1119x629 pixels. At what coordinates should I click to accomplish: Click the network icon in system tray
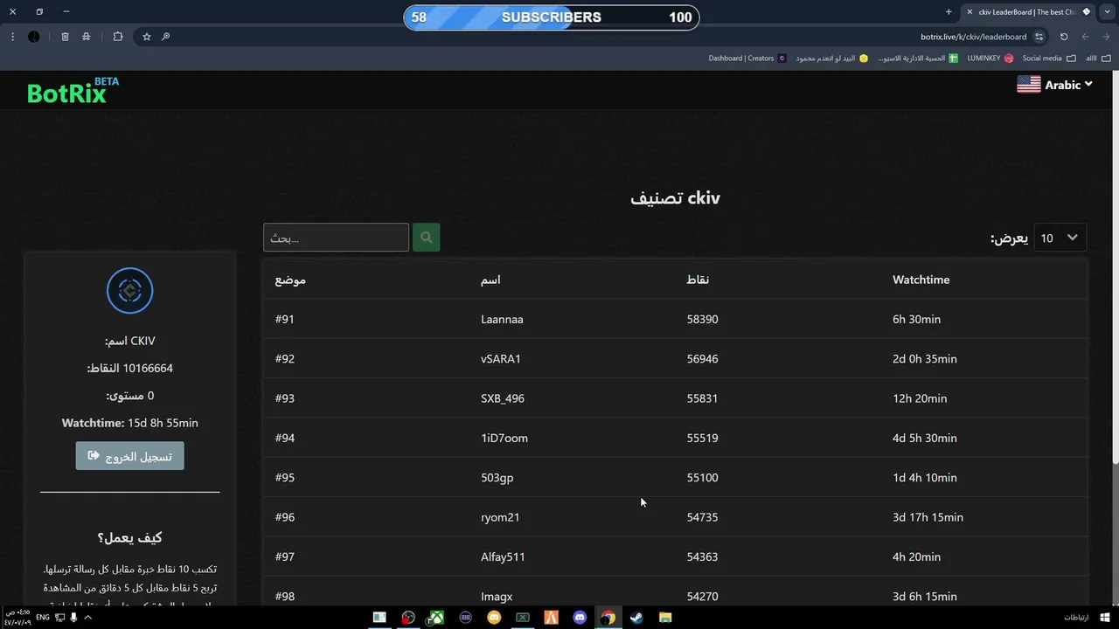pos(60,618)
